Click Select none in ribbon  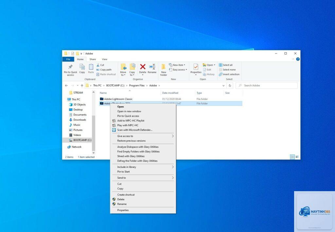pyautogui.click(x=227, y=70)
